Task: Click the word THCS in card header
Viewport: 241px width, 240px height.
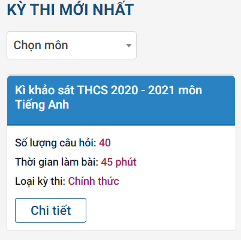Action: 92,90
